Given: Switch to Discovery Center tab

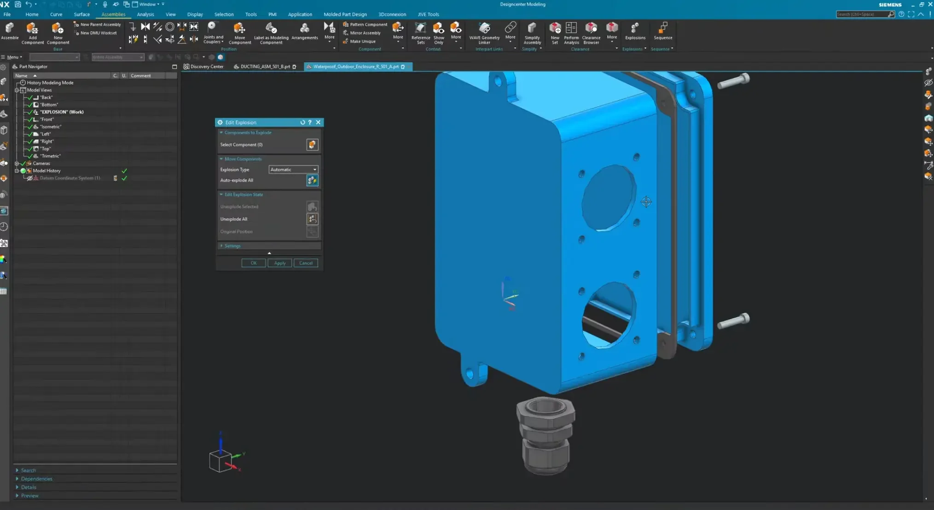Looking at the screenshot, I should (x=204, y=67).
